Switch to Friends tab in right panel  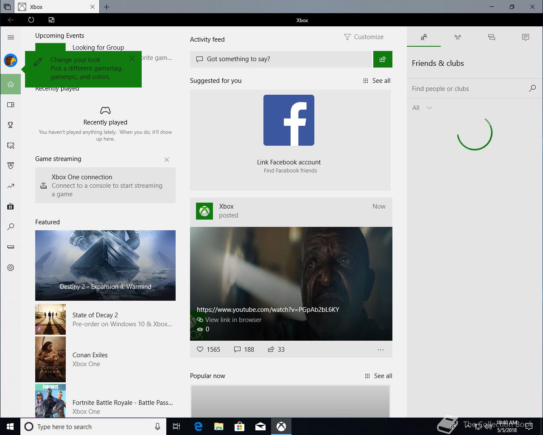424,37
